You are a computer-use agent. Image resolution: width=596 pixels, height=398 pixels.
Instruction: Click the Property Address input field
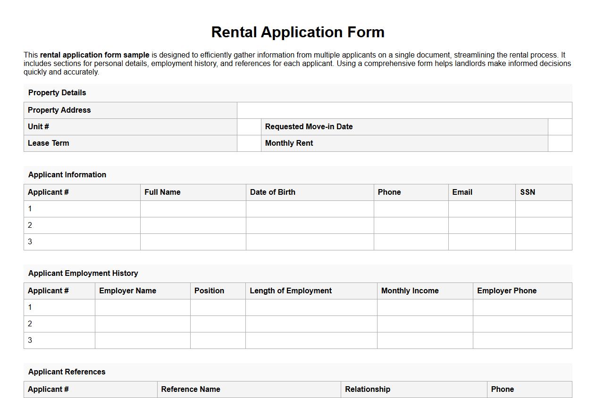403,110
